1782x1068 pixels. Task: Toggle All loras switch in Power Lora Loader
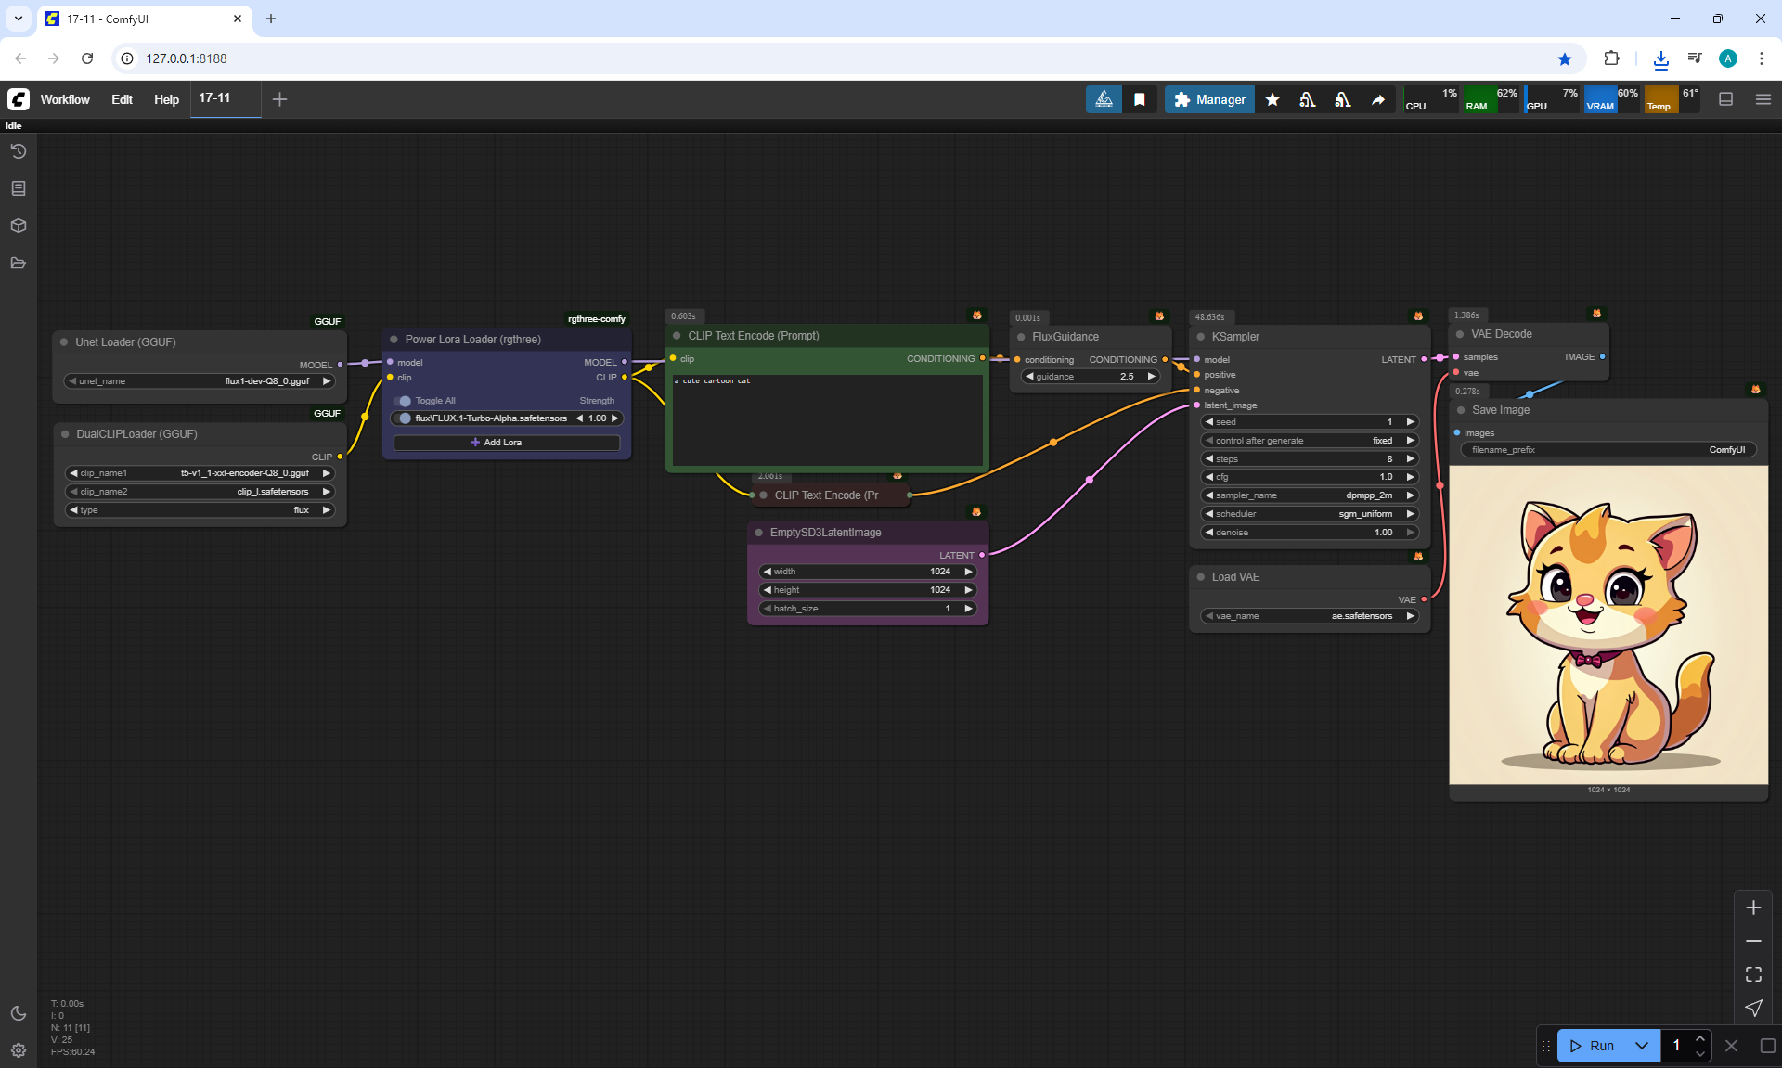click(x=403, y=401)
